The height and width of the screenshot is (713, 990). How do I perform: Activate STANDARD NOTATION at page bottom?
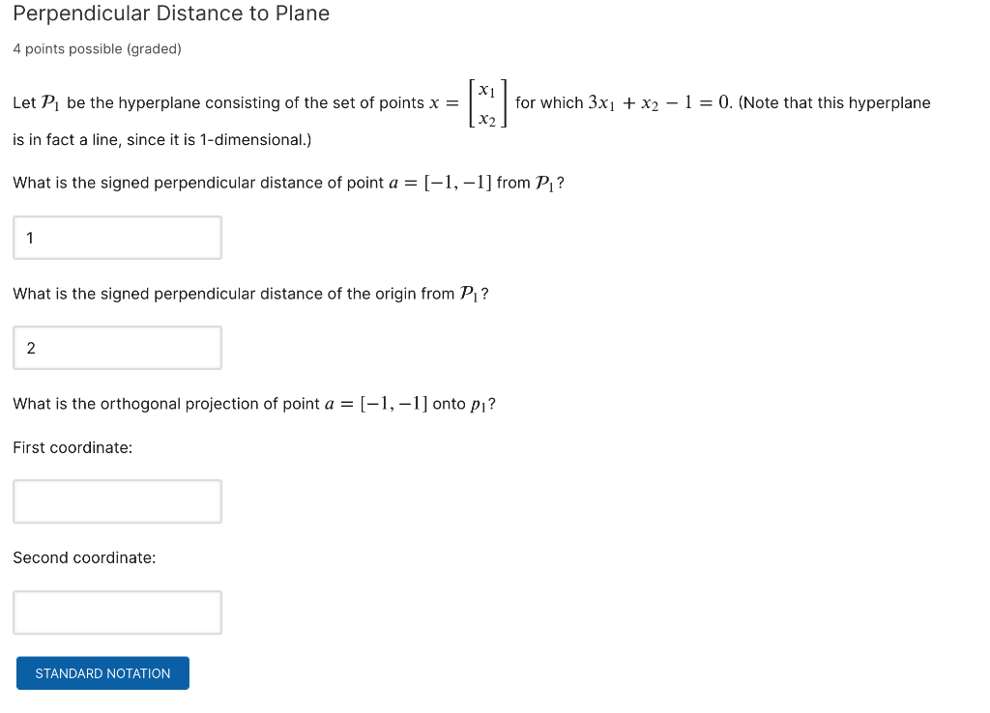tap(102, 672)
